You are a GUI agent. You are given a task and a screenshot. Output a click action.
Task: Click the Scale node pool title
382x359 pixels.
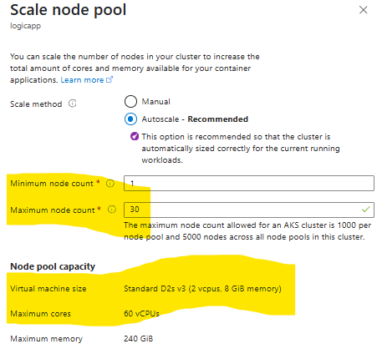pos(69,10)
